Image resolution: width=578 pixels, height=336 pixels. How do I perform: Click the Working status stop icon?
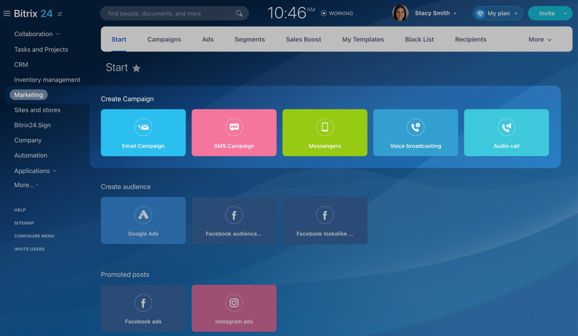323,14
